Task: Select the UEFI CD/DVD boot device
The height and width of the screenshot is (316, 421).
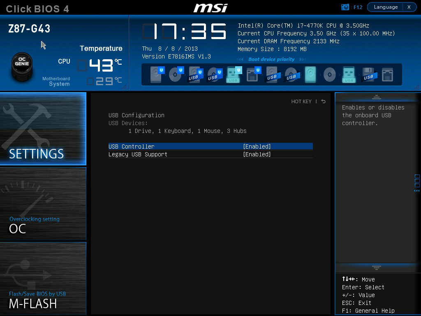Action: [x=176, y=74]
